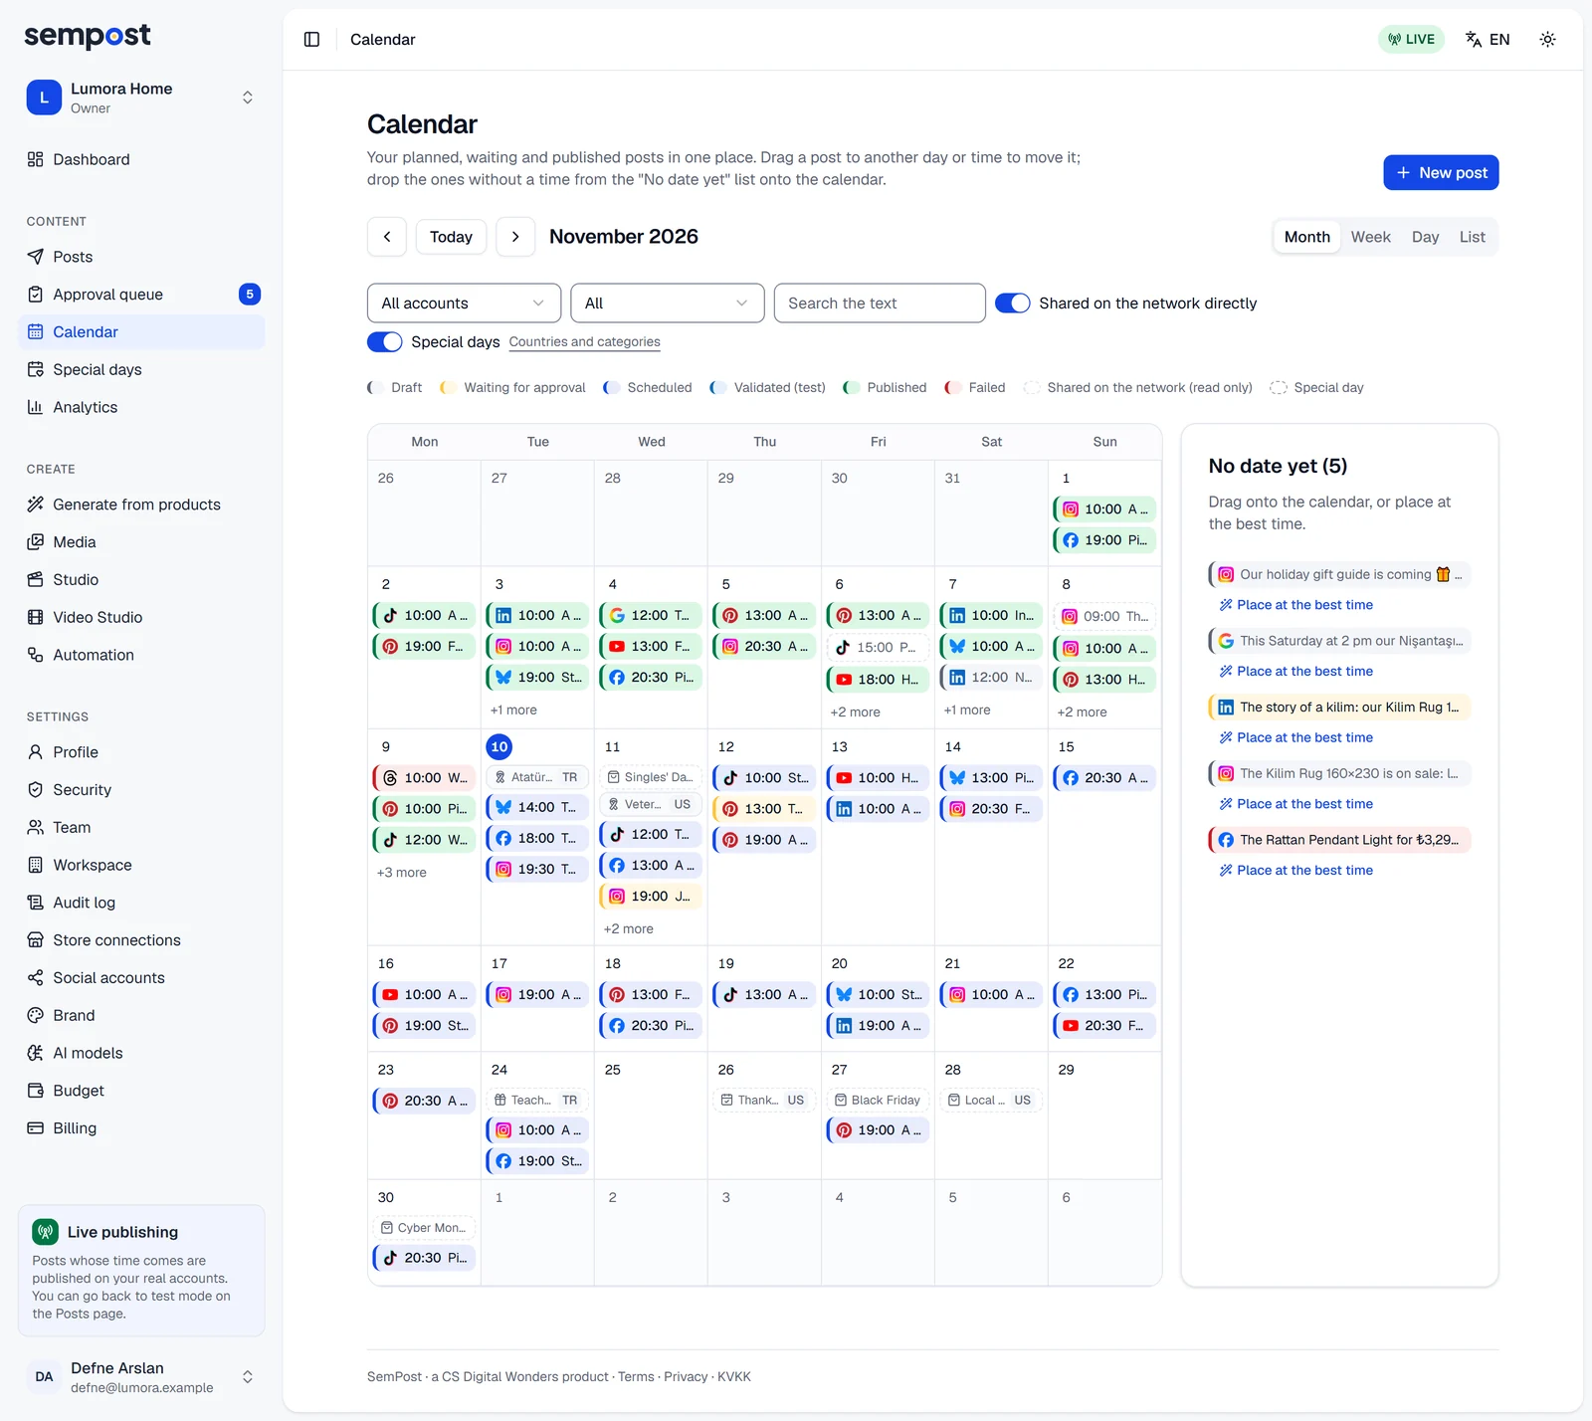Toggle Shared on the network directly
1592x1421 pixels.
pyautogui.click(x=1012, y=304)
